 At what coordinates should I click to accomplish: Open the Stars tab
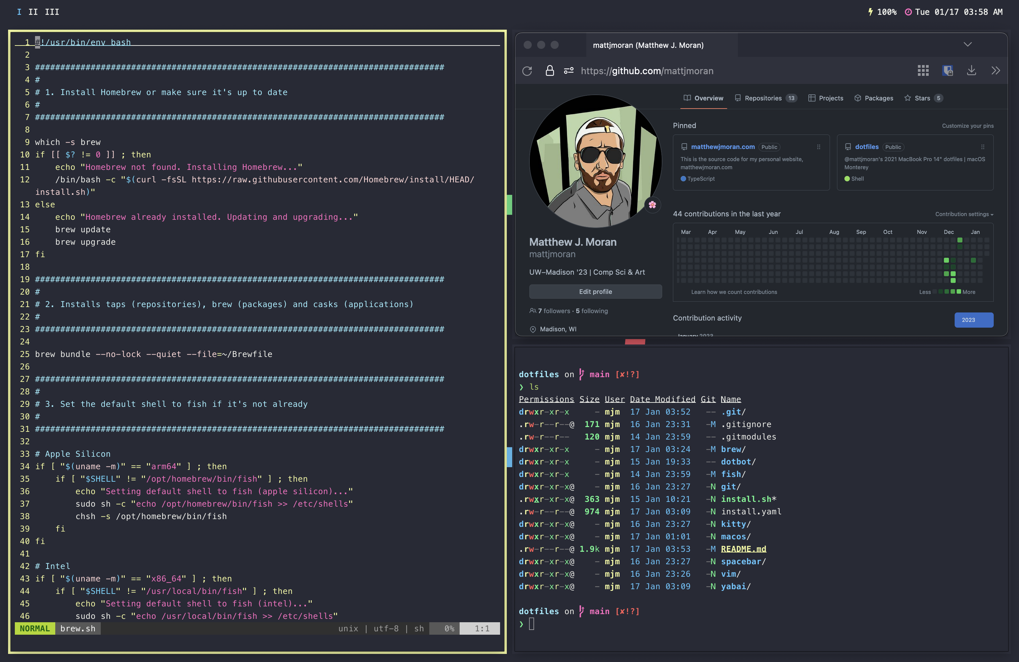coord(923,98)
